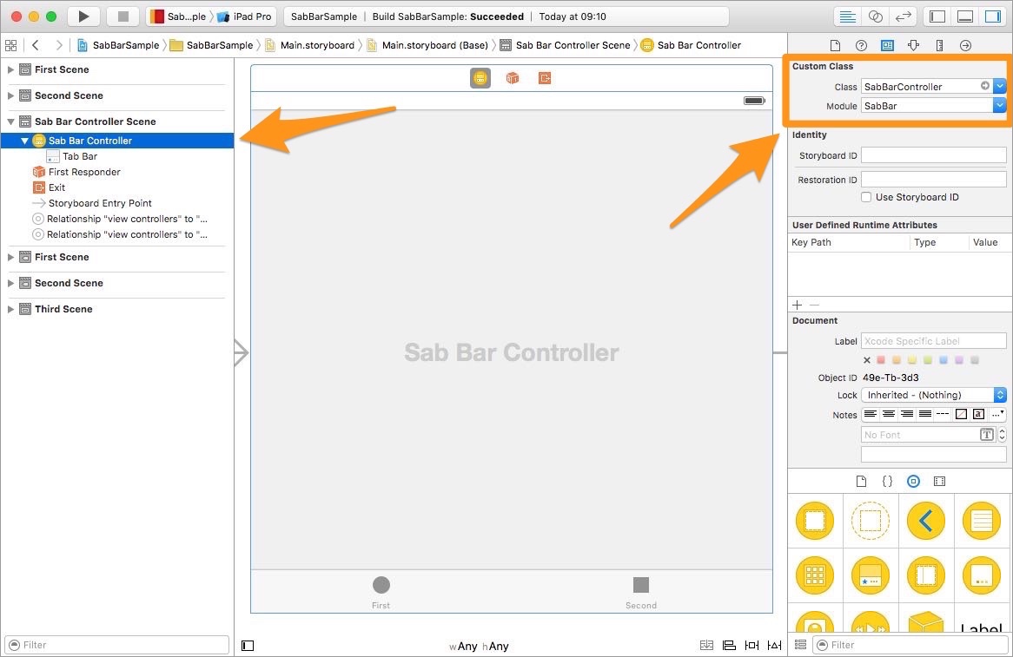This screenshot has width=1013, height=657.
Task: Choose the red label color swatch
Action: [881, 359]
